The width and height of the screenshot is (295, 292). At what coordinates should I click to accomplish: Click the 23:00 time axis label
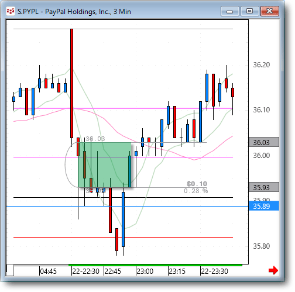pos(145,272)
